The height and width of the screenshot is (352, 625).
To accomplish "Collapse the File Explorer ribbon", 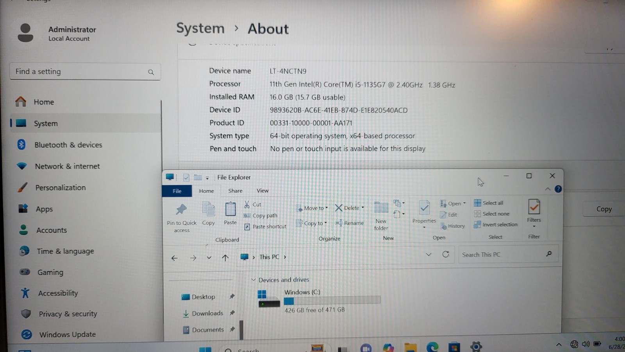I will coord(548,189).
